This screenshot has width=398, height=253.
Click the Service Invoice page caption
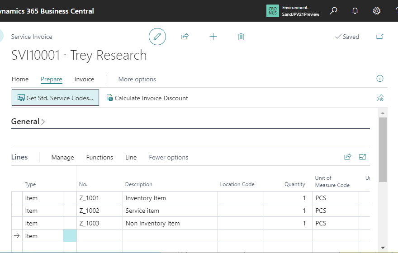[32, 37]
